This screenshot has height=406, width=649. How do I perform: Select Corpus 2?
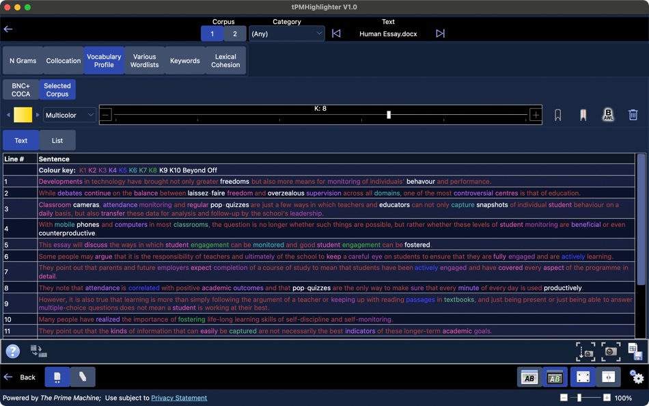tap(235, 33)
